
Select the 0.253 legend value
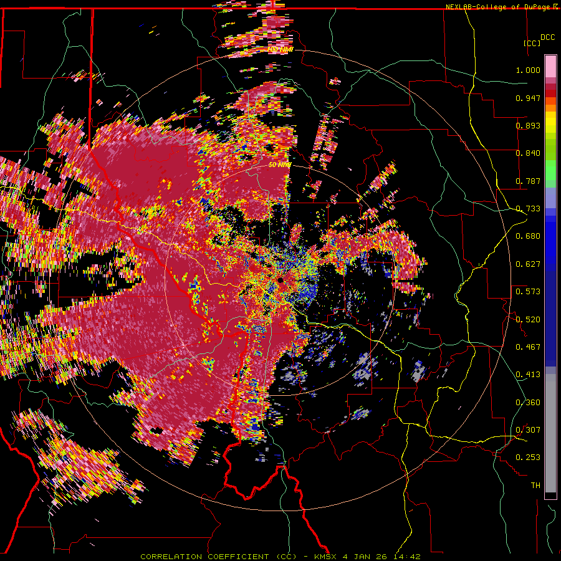coord(528,458)
